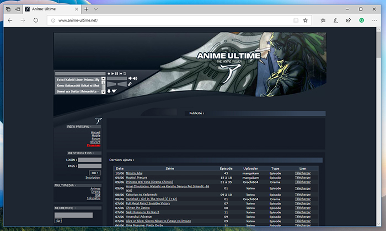
Task: Add page to favorites with star icon
Action: pyautogui.click(x=305, y=20)
